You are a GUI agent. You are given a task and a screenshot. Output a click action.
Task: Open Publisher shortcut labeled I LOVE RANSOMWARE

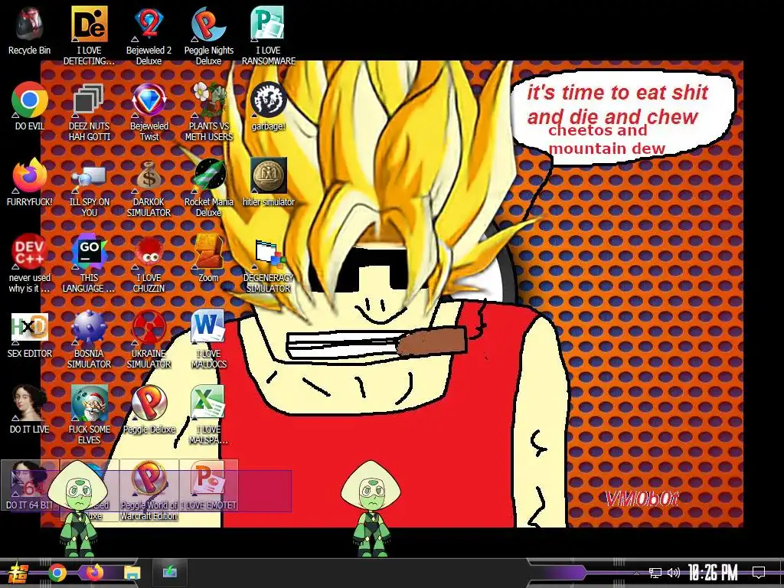point(269,36)
